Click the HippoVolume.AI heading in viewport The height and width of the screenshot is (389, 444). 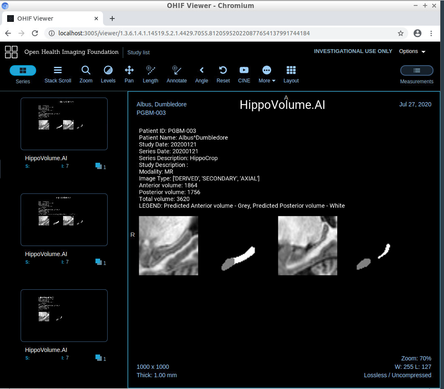(282, 105)
